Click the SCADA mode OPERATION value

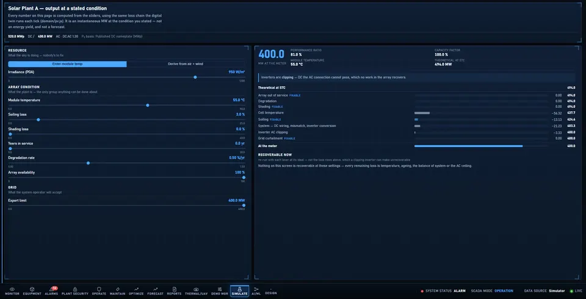tap(504, 291)
